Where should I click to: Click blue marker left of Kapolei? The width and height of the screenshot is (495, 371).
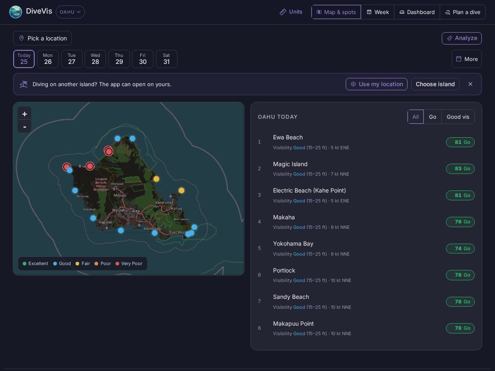click(93, 218)
